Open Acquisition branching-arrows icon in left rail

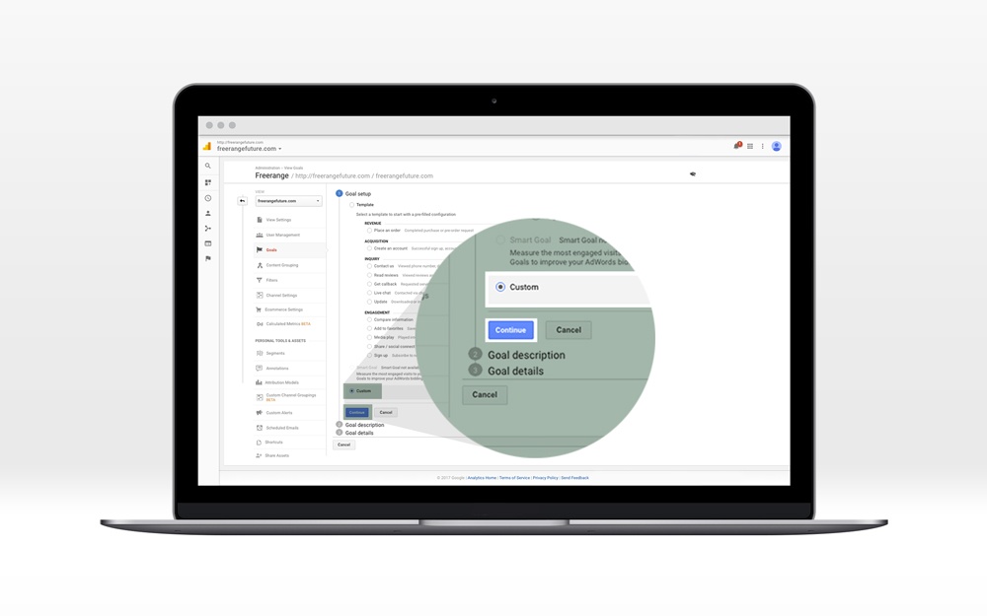(x=207, y=229)
